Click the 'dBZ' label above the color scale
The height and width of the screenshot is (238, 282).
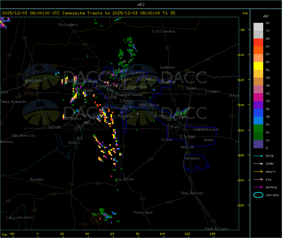click(x=266, y=16)
